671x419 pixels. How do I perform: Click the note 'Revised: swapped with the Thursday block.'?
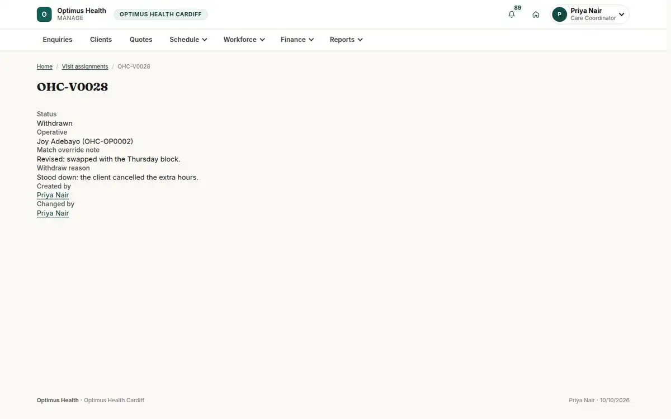(x=108, y=159)
